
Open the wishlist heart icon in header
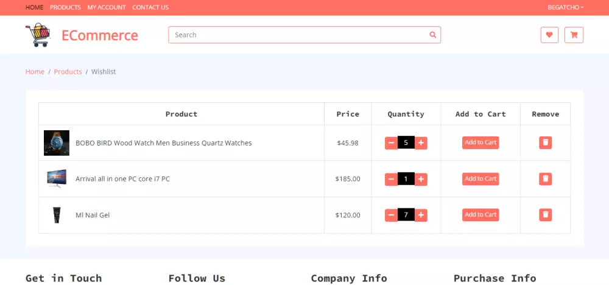[549, 35]
